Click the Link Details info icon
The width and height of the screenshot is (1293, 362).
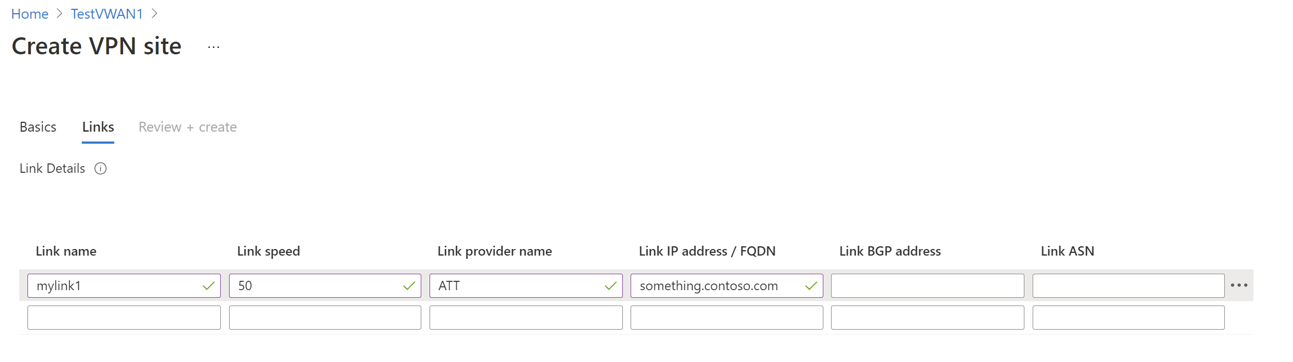pyautogui.click(x=101, y=168)
